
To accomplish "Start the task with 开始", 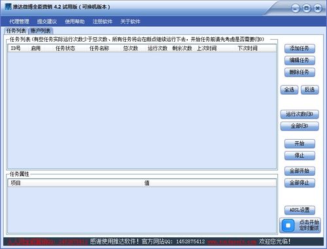I will click(300, 144).
